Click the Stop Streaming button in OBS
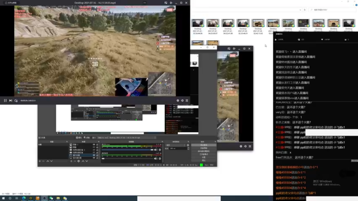 point(204,145)
